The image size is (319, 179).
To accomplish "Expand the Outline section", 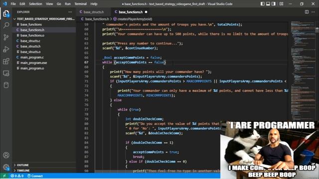I will (x=44, y=165).
